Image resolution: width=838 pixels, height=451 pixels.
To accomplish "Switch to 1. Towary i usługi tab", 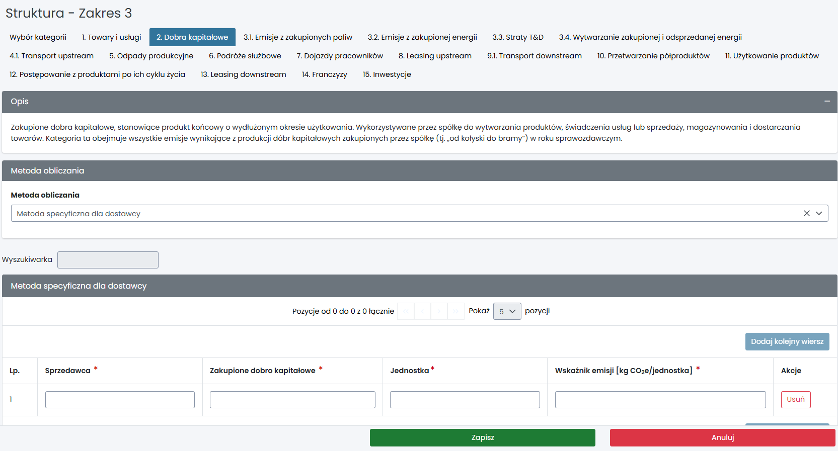I will click(111, 37).
